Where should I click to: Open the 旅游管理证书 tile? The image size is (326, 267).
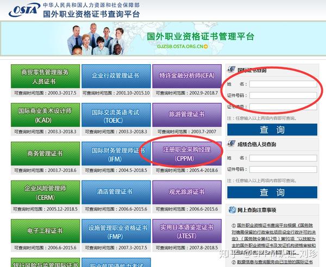pos(187,115)
